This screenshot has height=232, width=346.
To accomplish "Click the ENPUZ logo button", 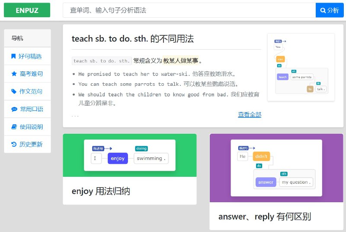I will [27, 10].
